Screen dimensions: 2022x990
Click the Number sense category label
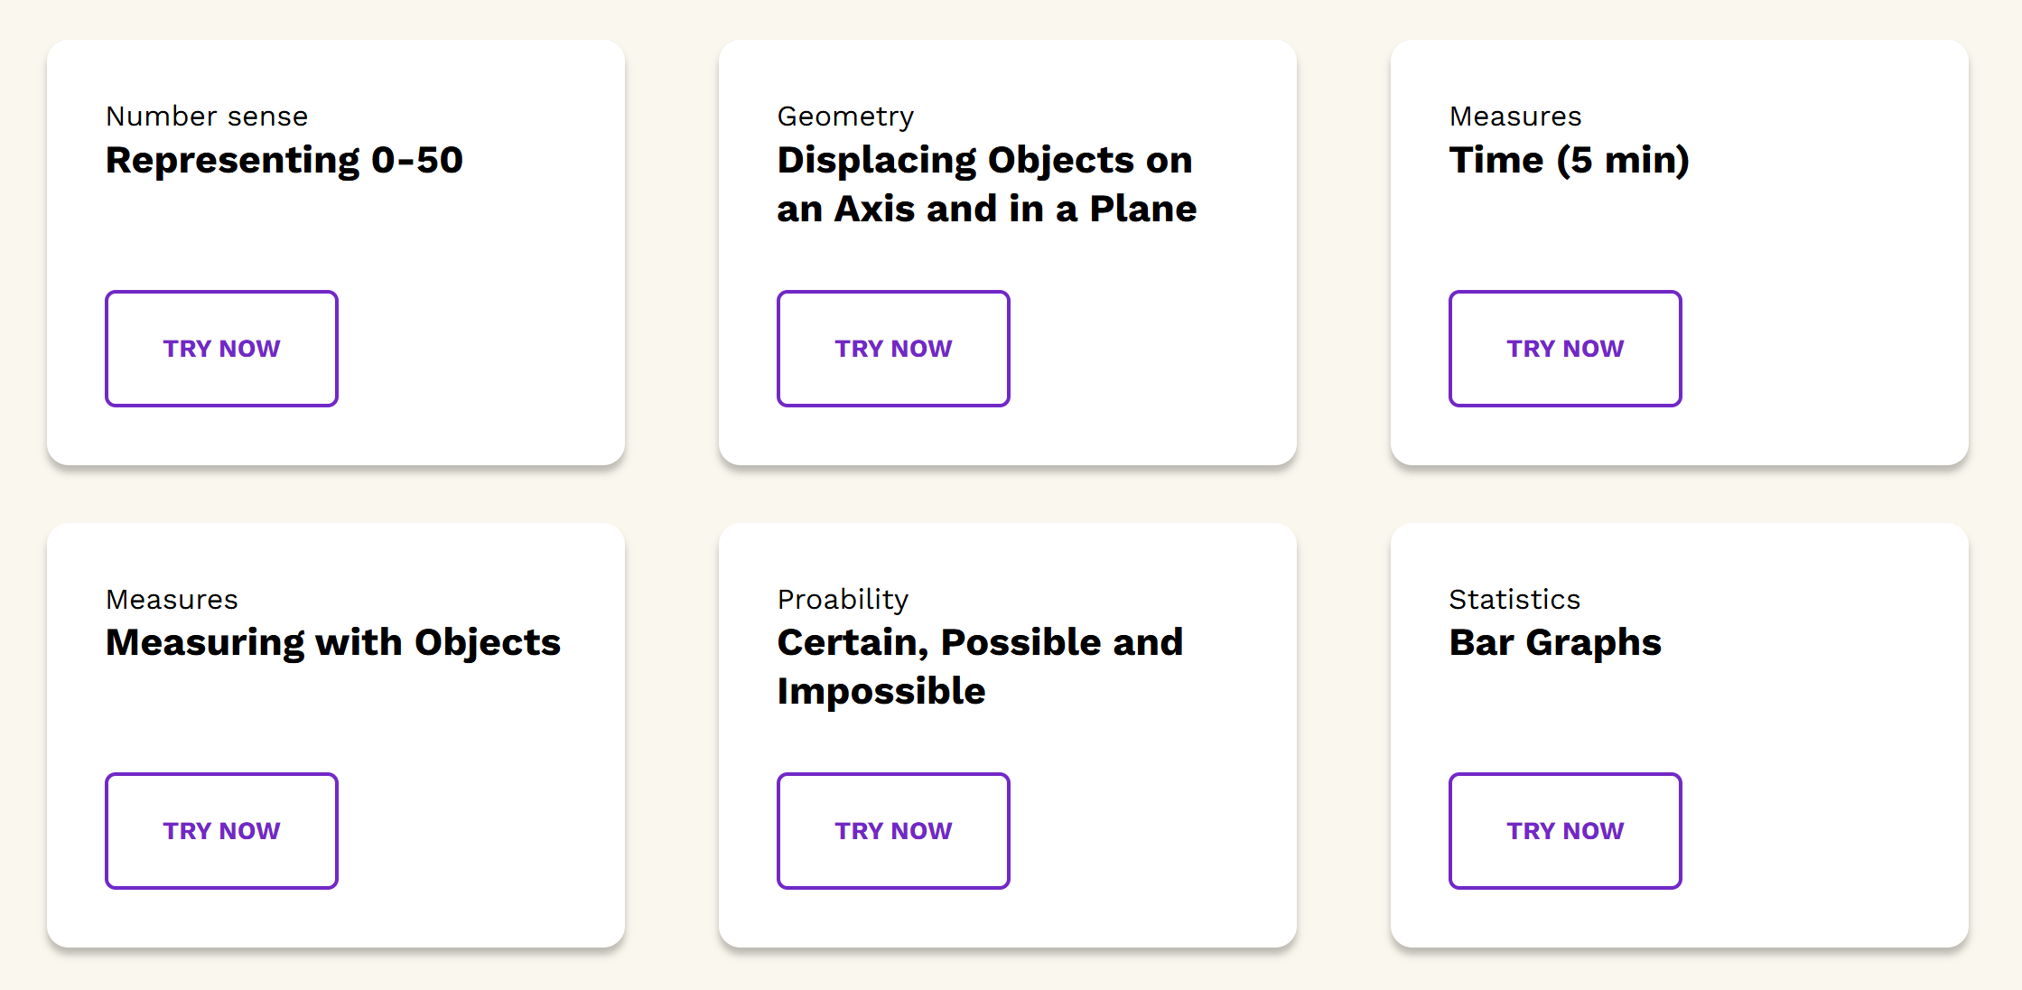click(x=207, y=117)
